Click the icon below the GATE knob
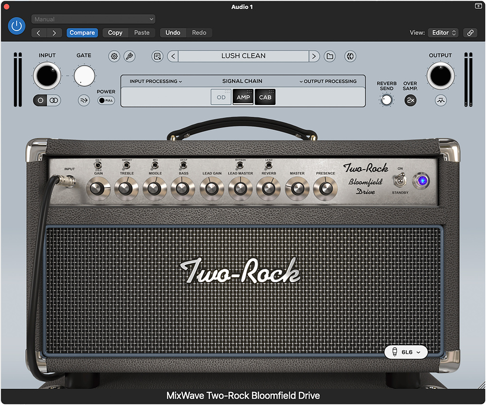The image size is (486, 405). (x=84, y=101)
